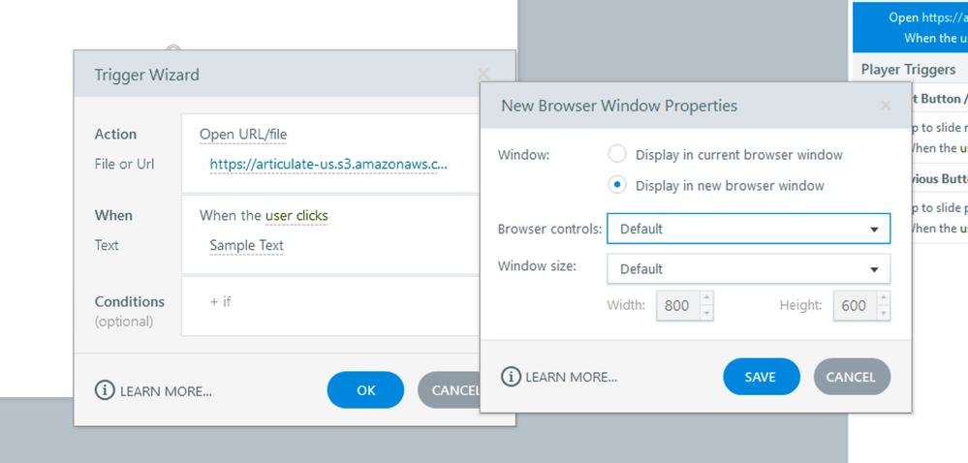
Task: Close the Trigger Wizard dialog
Action: tap(484, 74)
